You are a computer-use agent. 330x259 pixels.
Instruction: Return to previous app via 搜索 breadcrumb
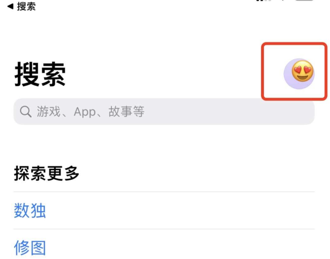(21, 7)
